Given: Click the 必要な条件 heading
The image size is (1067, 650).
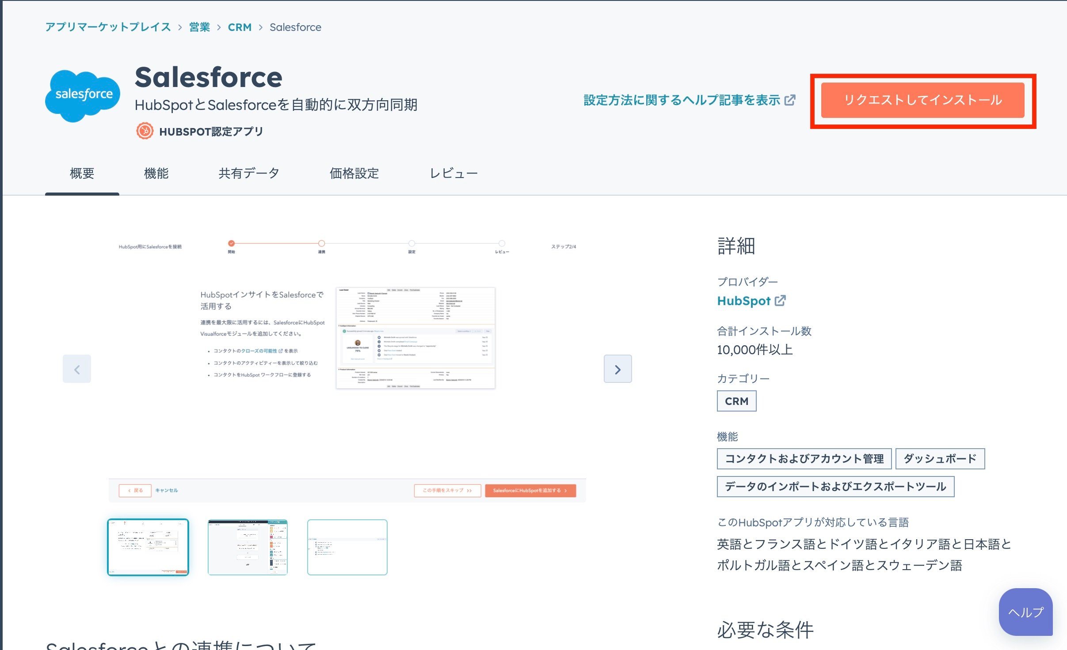Looking at the screenshot, I should [x=765, y=630].
